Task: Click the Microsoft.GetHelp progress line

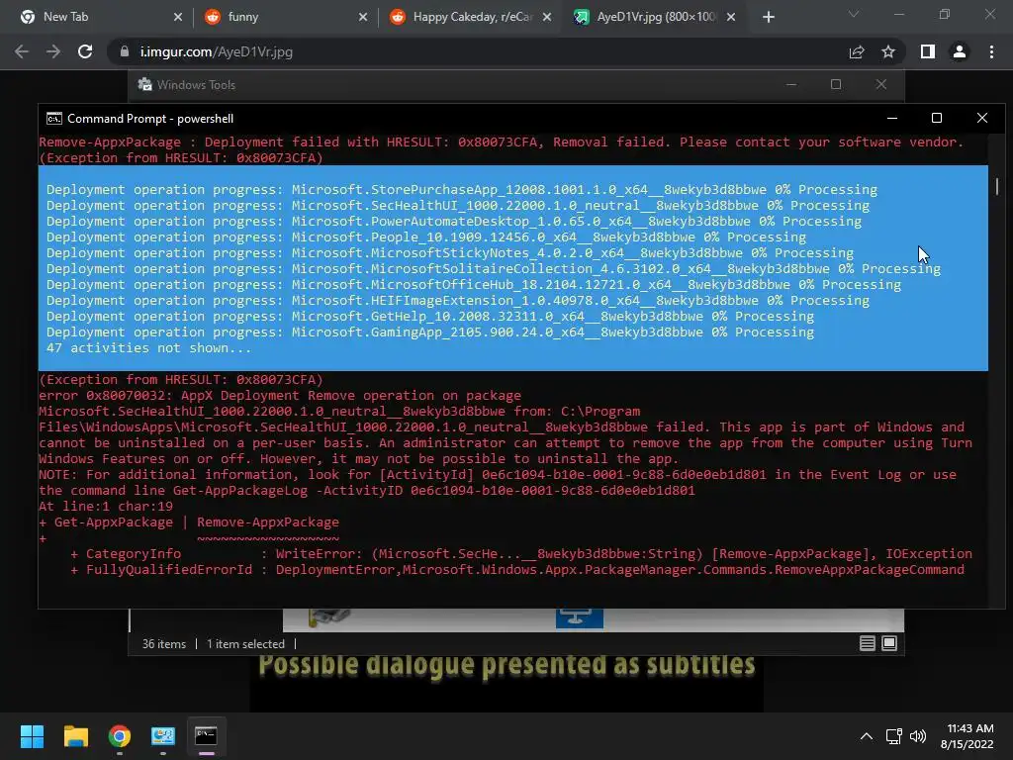Action: (x=430, y=316)
